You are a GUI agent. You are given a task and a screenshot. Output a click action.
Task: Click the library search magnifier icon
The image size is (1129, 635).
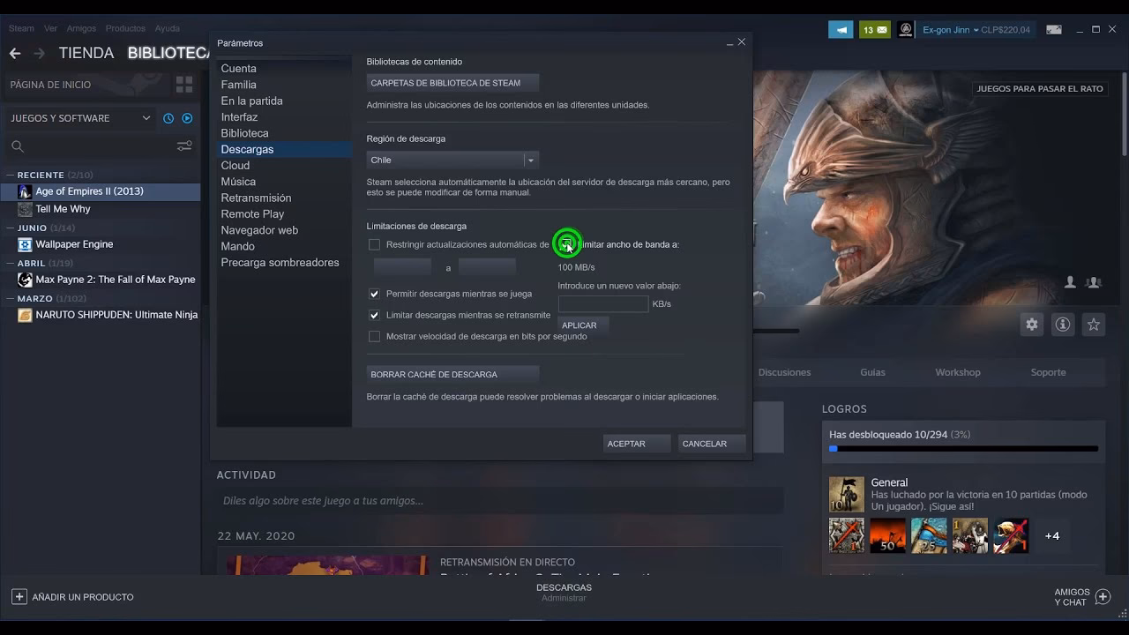(18, 146)
